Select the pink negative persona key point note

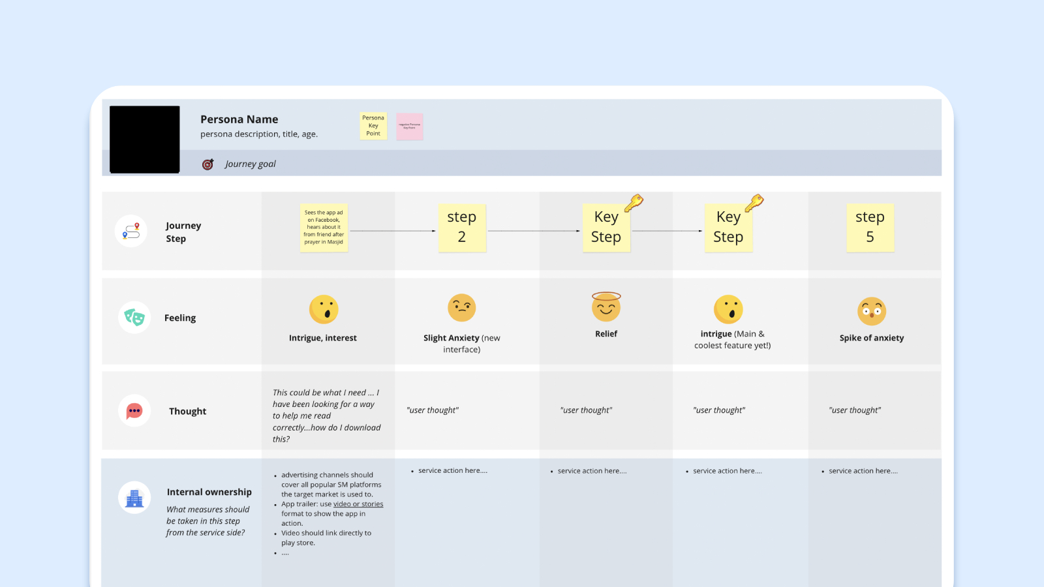410,126
